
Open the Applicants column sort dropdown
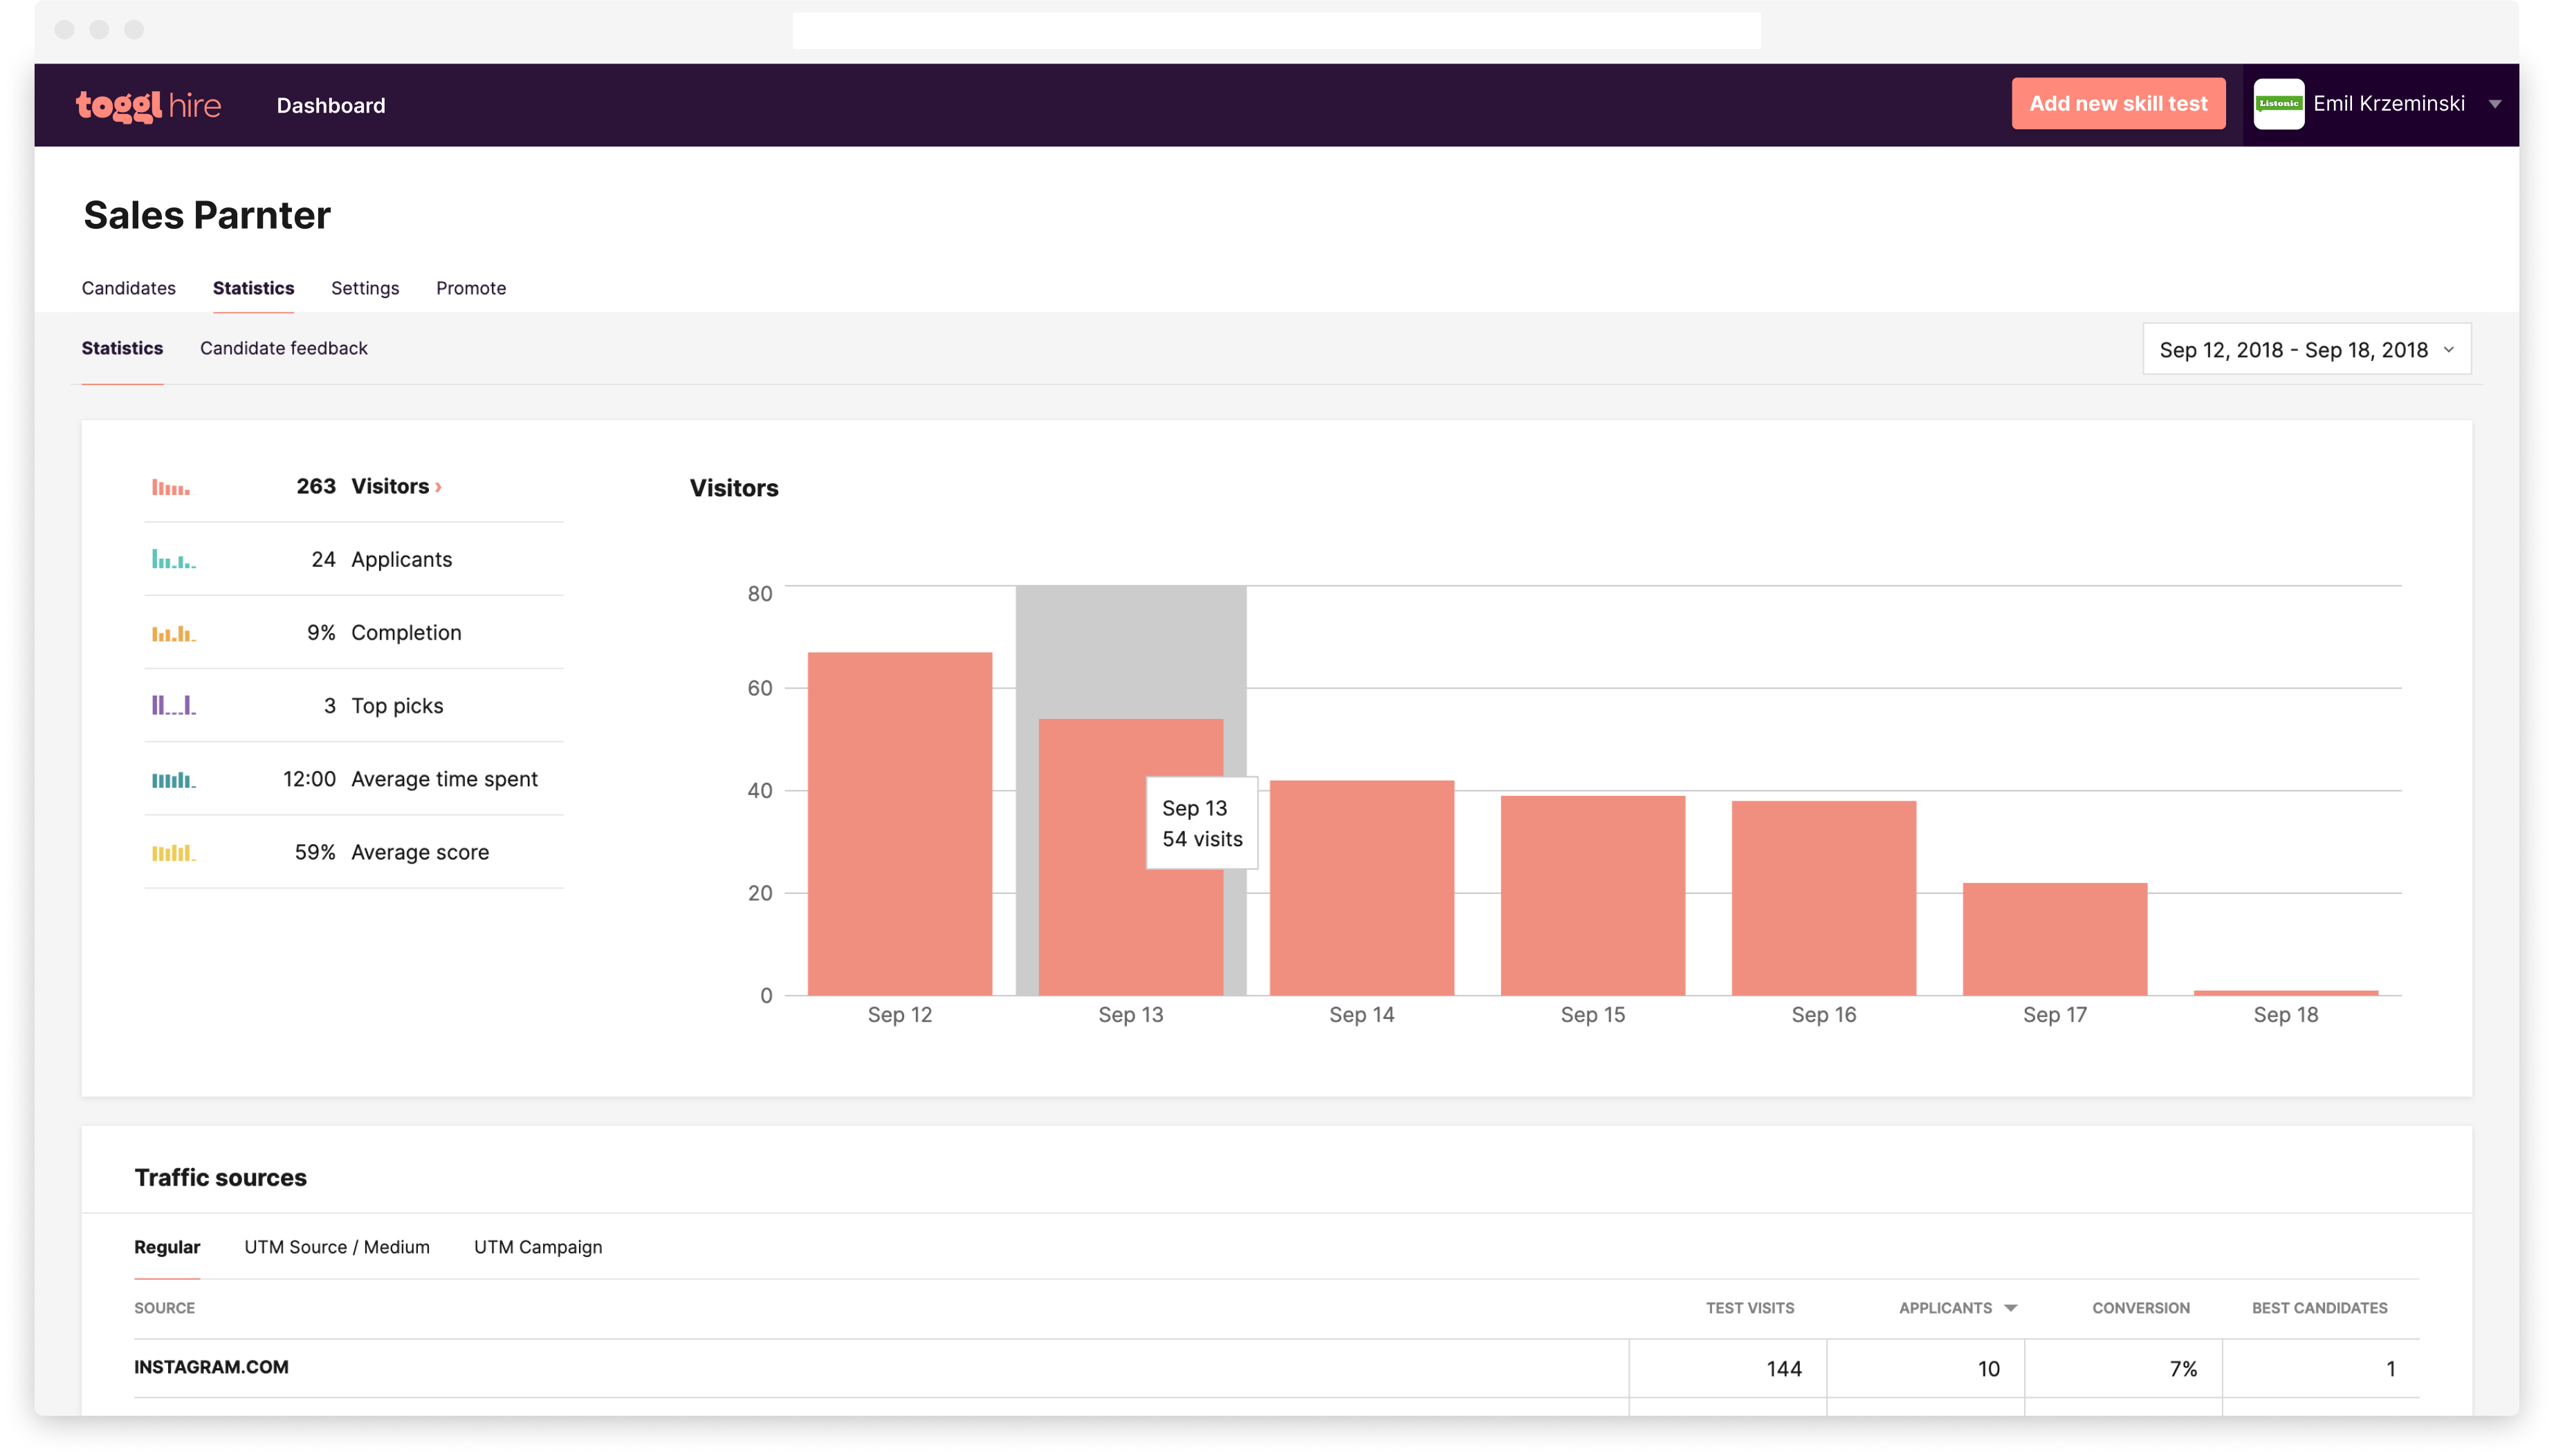(2011, 1307)
